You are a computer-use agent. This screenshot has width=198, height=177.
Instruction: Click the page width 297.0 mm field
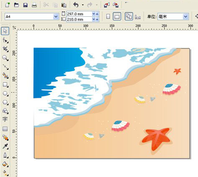[79, 14]
